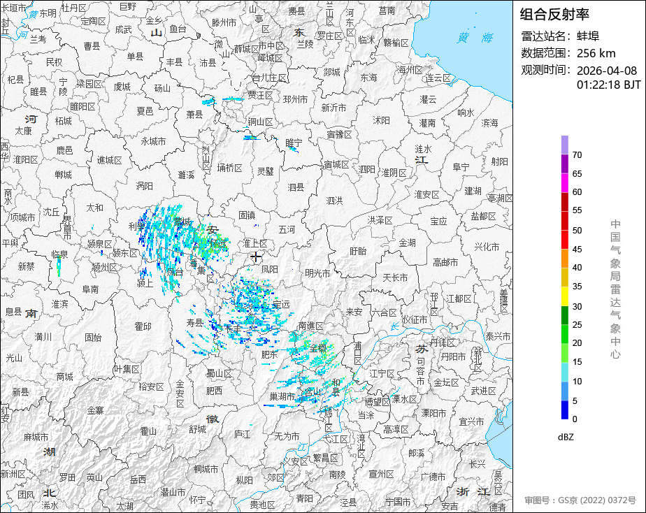Click the observation date 2026-04-08
The height and width of the screenshot is (513, 646).
[x=607, y=71]
